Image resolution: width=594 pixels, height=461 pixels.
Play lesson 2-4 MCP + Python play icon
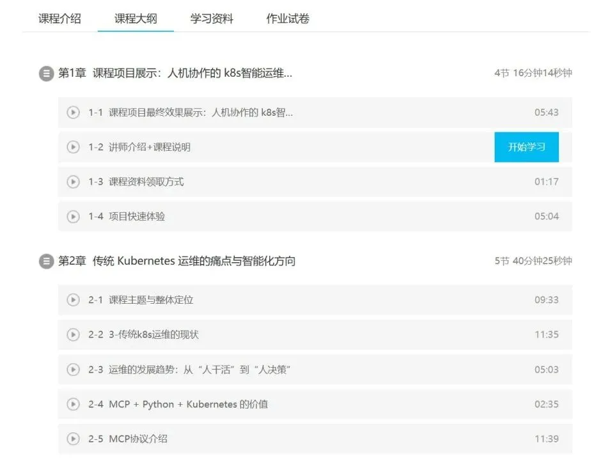(x=73, y=404)
